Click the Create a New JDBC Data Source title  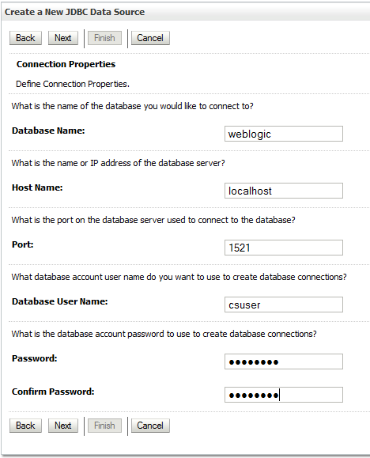(75, 12)
